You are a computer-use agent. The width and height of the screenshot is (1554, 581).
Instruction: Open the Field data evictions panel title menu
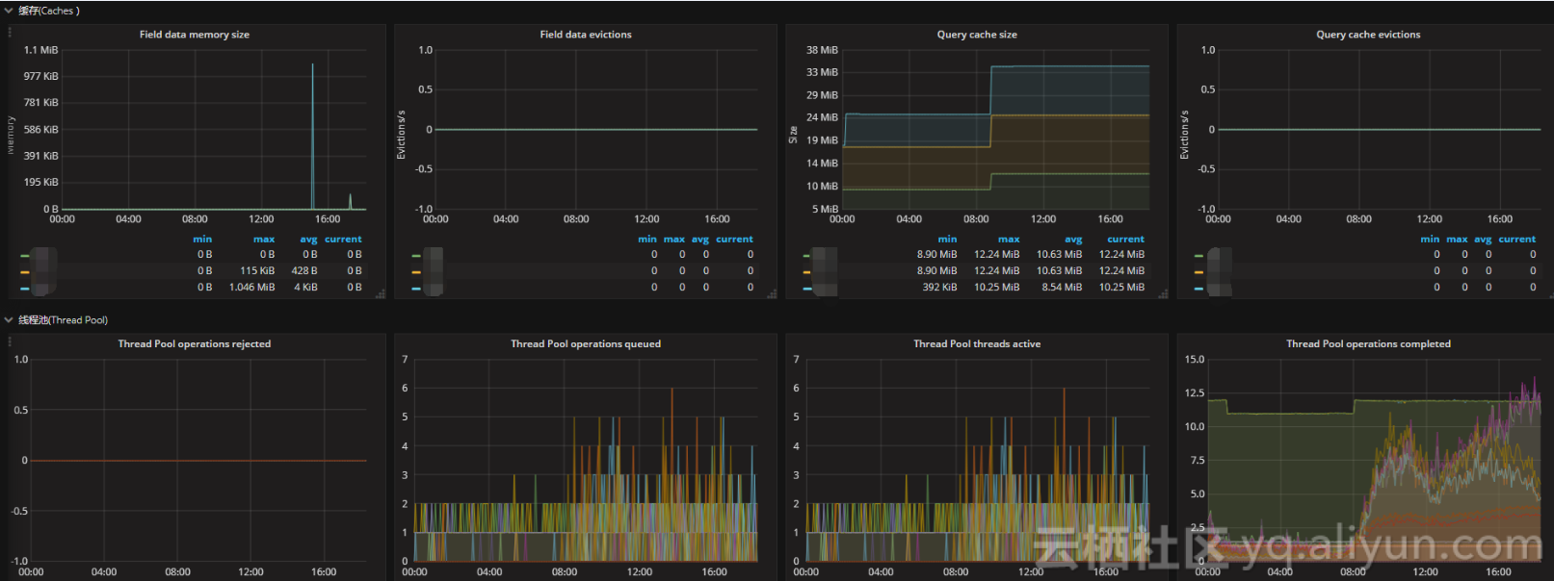pos(586,35)
